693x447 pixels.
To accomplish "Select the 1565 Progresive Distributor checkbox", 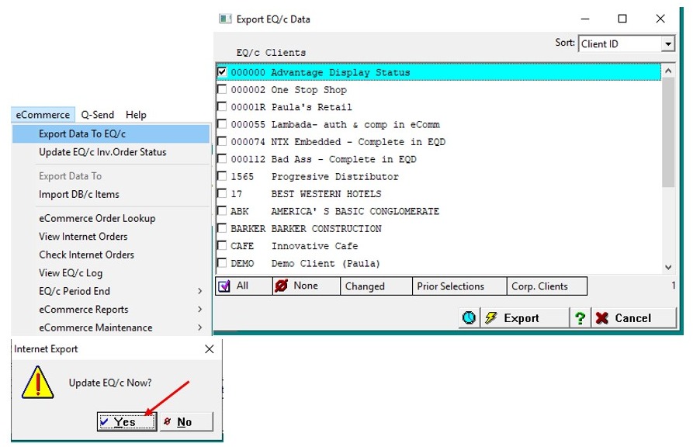I will coord(222,176).
